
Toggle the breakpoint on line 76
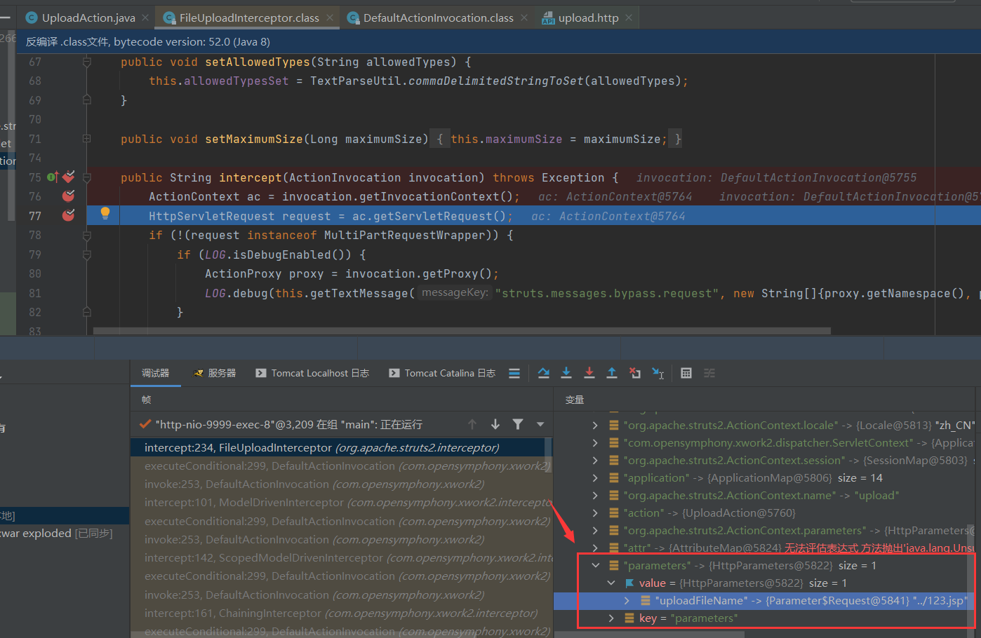coord(69,196)
